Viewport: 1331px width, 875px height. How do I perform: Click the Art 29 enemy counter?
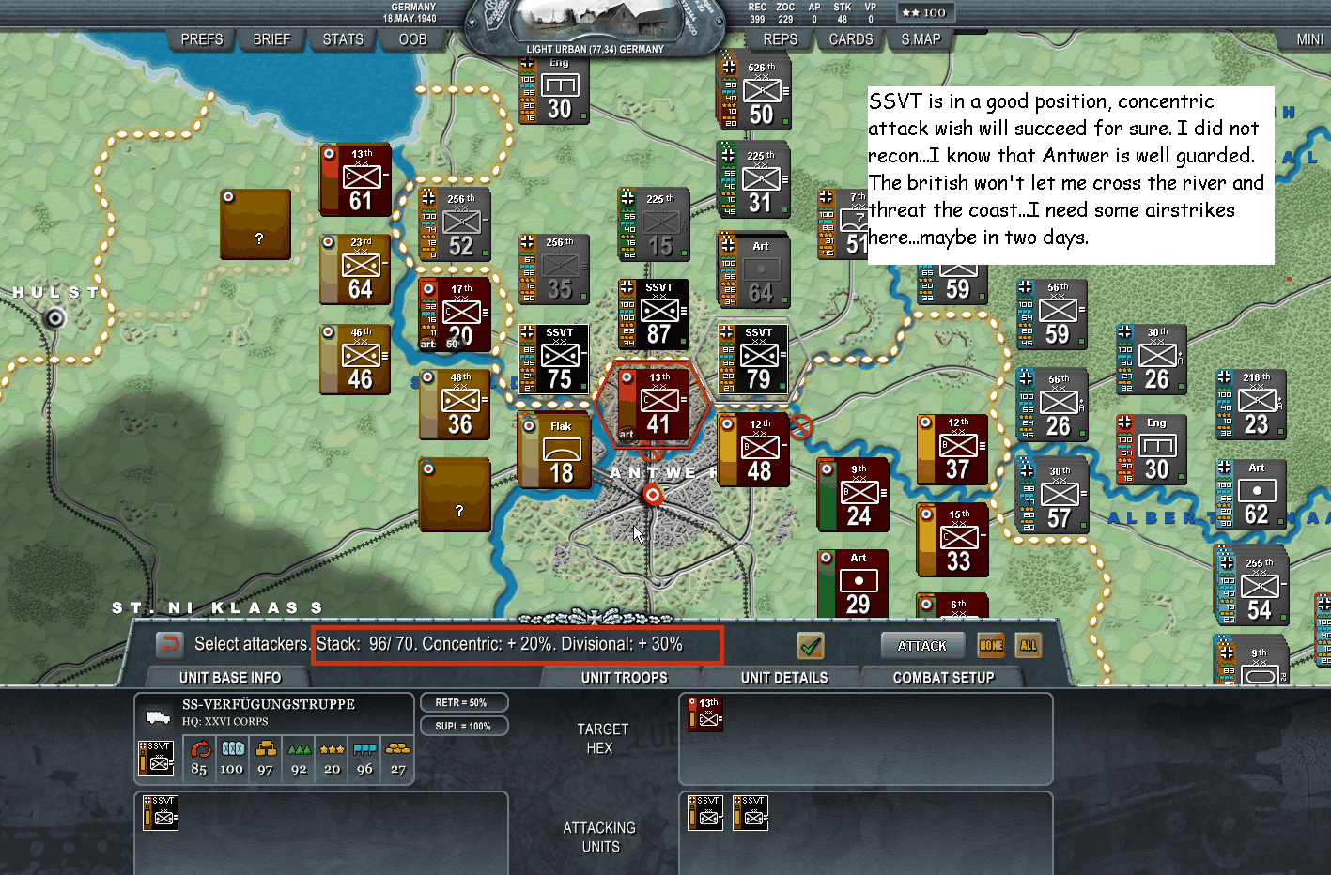[853, 583]
